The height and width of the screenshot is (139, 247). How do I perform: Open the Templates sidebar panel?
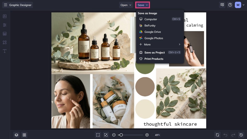pyautogui.click(x=5, y=34)
